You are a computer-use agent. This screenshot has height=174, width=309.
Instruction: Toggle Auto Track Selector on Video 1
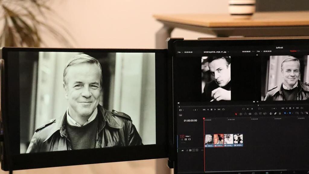[x=186, y=139]
